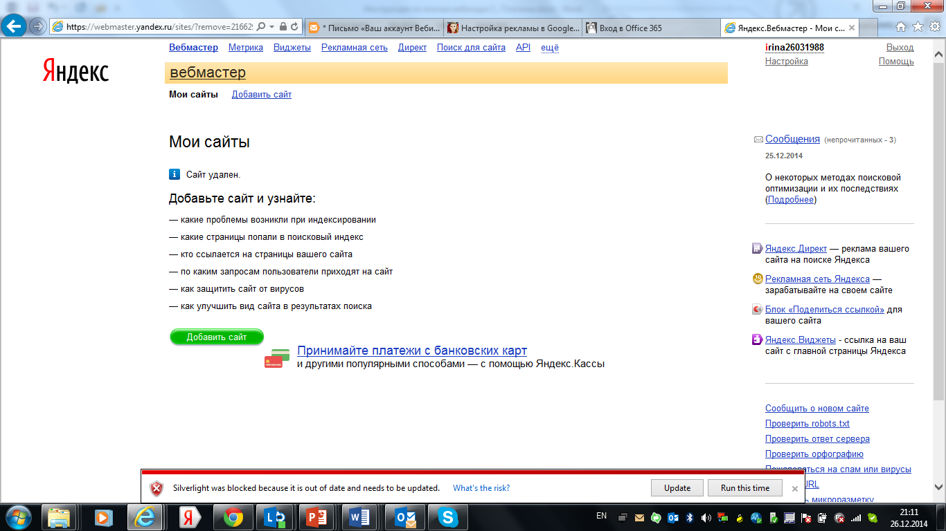Click the browser Back arrow button
The width and height of the screenshot is (946, 531).
pos(15,26)
